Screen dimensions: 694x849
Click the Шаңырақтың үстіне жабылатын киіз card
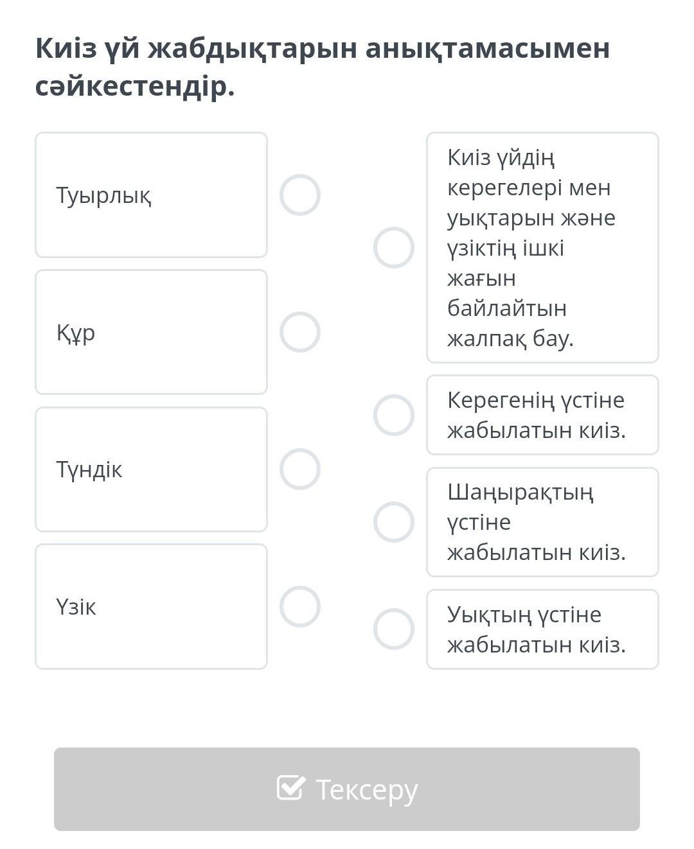(542, 522)
